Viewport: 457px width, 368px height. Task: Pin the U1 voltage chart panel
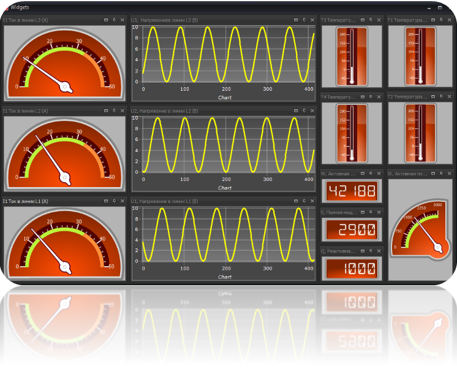(304, 201)
